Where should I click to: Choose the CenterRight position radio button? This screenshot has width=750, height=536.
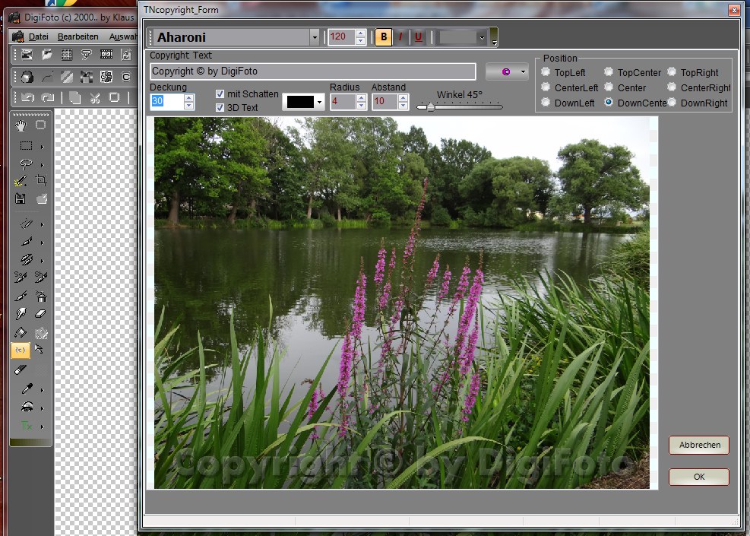pyautogui.click(x=672, y=87)
